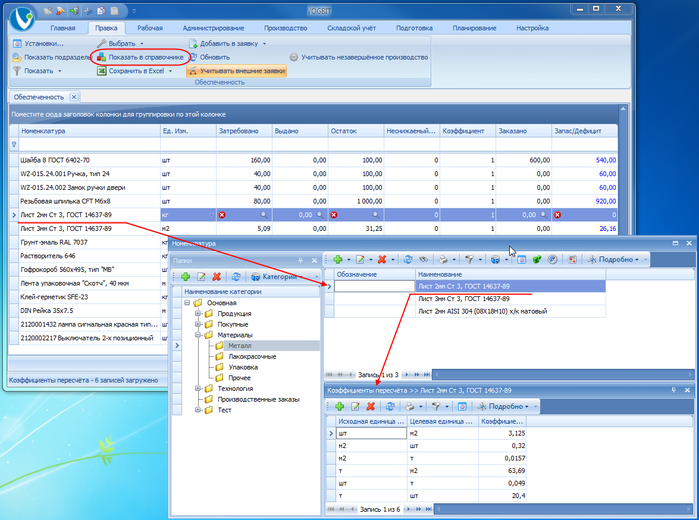Open the Сохранить в Excel dropdown arrow
This screenshot has height=520, width=699.
pyautogui.click(x=170, y=71)
